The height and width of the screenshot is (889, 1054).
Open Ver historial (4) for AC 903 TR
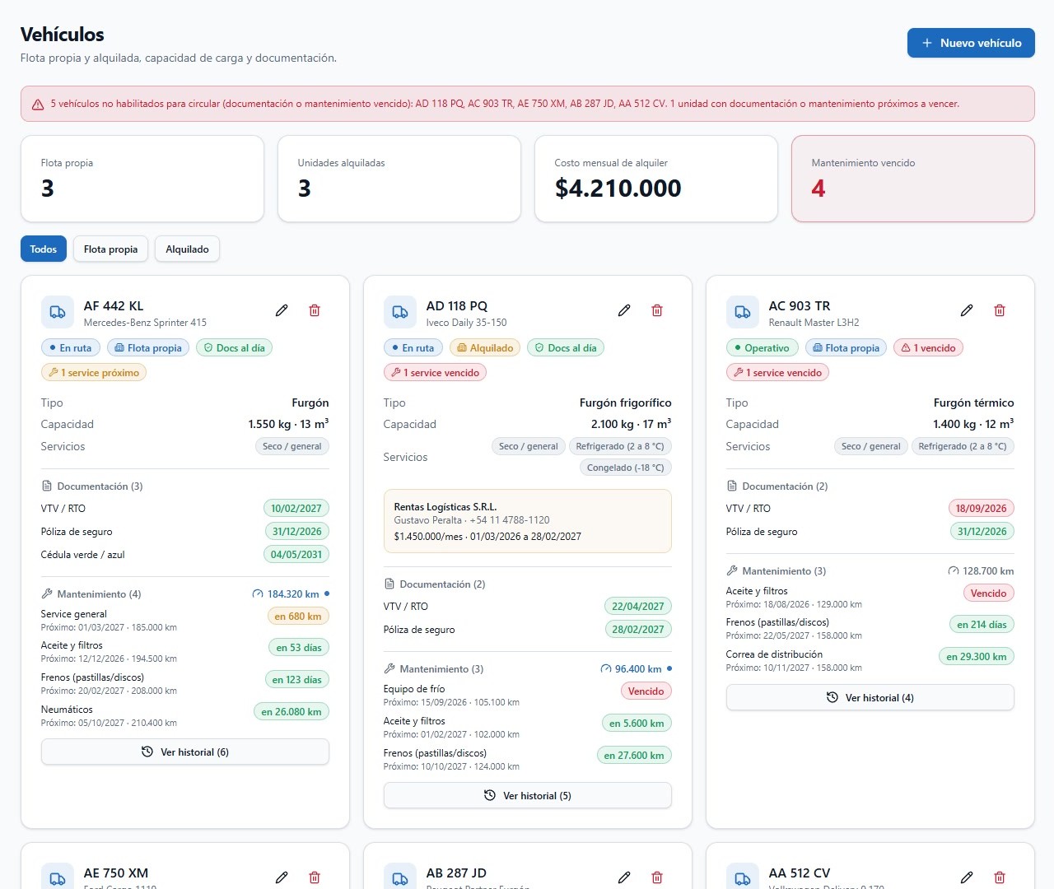click(870, 698)
